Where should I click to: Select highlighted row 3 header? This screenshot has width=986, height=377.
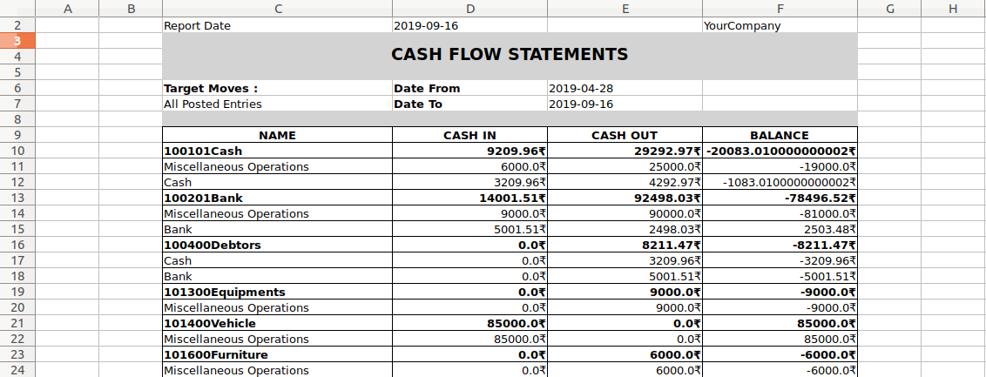click(17, 41)
